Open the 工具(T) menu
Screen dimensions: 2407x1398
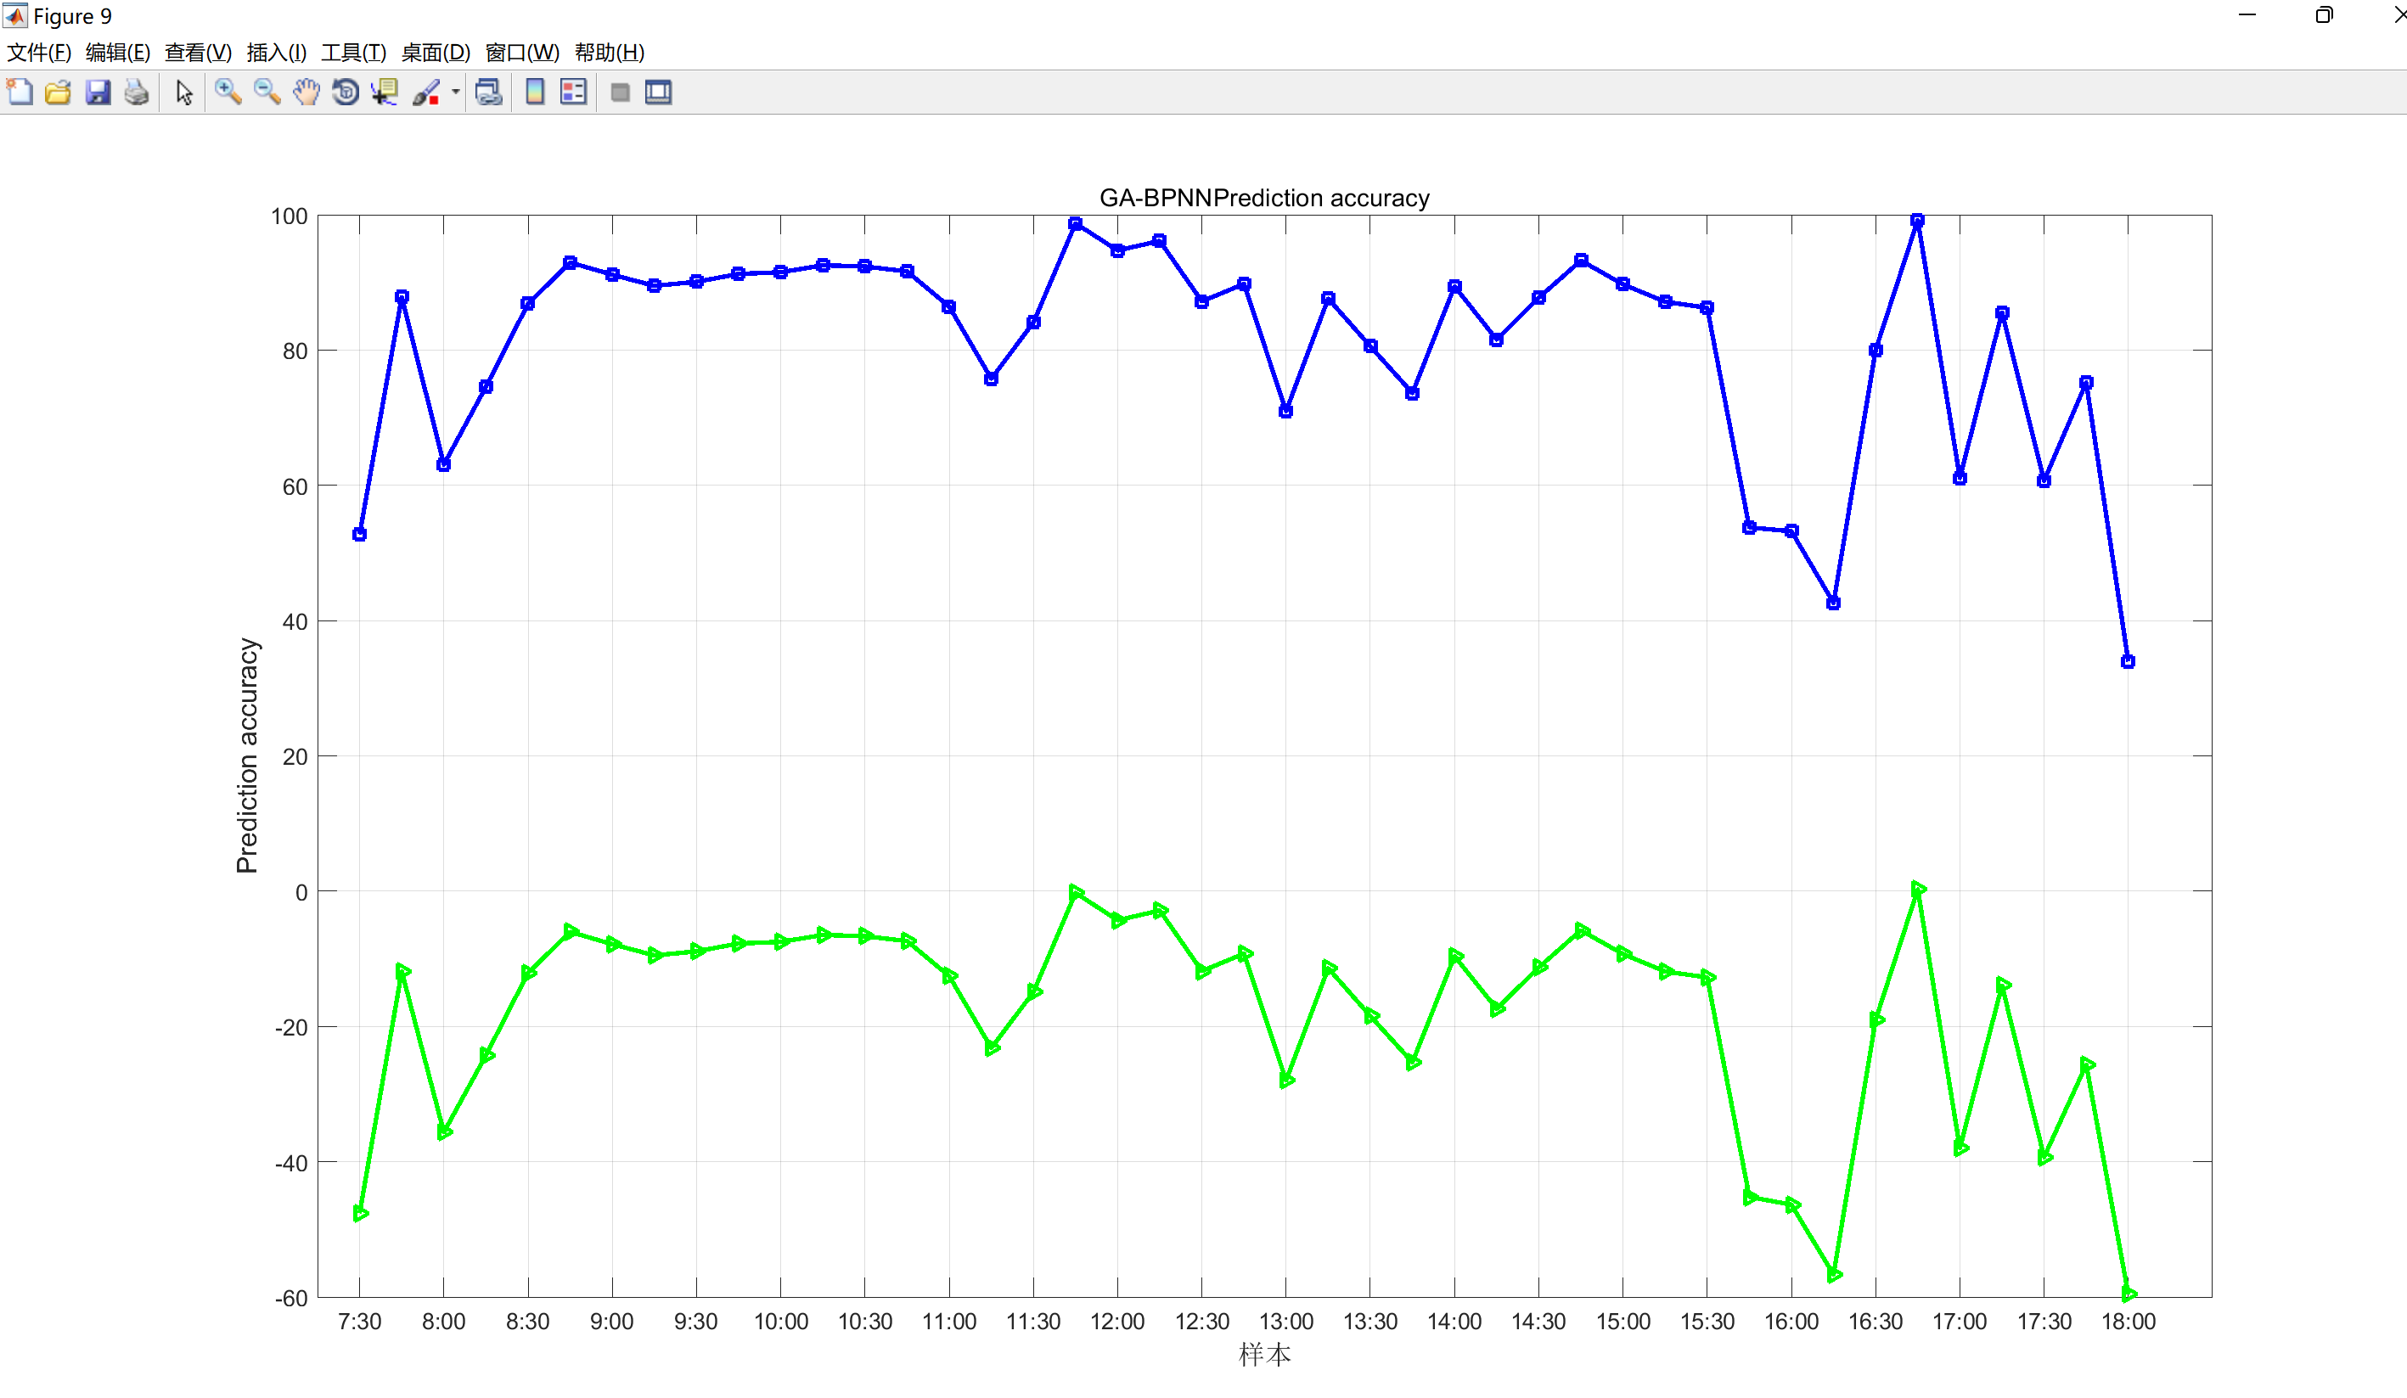click(x=353, y=53)
